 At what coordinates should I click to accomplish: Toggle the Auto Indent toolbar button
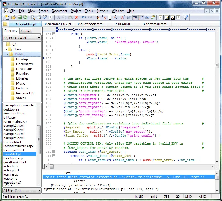(135, 17)
